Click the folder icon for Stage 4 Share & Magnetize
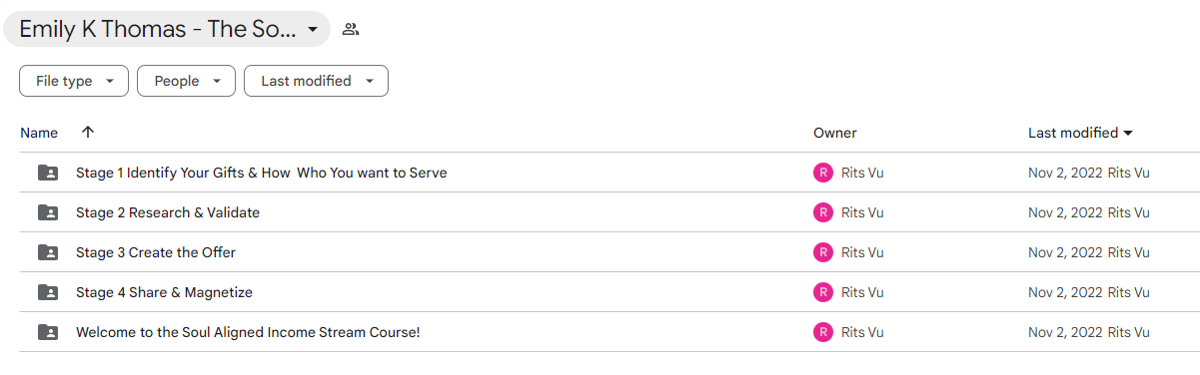Viewport: 1200px width, 375px height. tap(48, 292)
